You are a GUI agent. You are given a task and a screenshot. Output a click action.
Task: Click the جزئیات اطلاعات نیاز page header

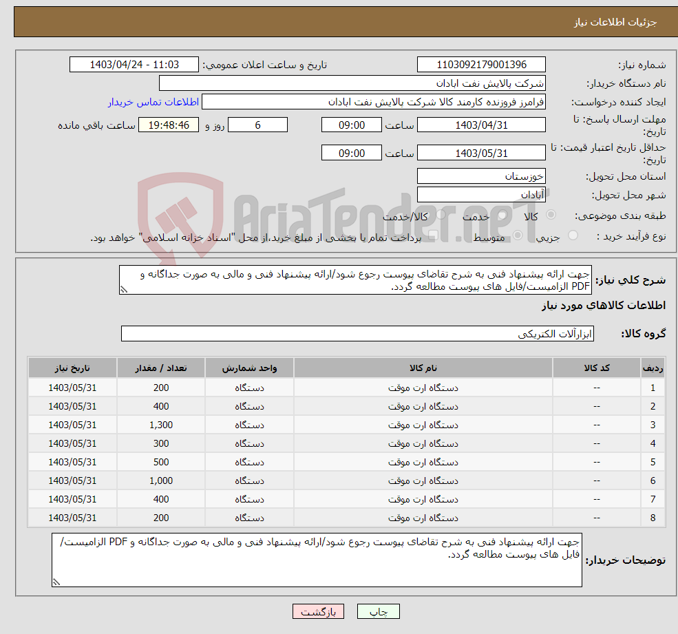point(615,22)
